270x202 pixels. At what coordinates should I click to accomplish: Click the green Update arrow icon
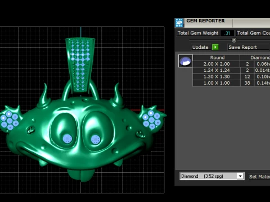point(215,47)
